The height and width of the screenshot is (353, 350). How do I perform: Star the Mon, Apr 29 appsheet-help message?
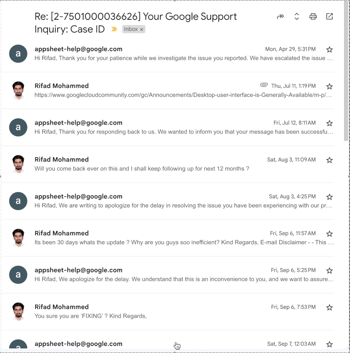[x=329, y=49]
